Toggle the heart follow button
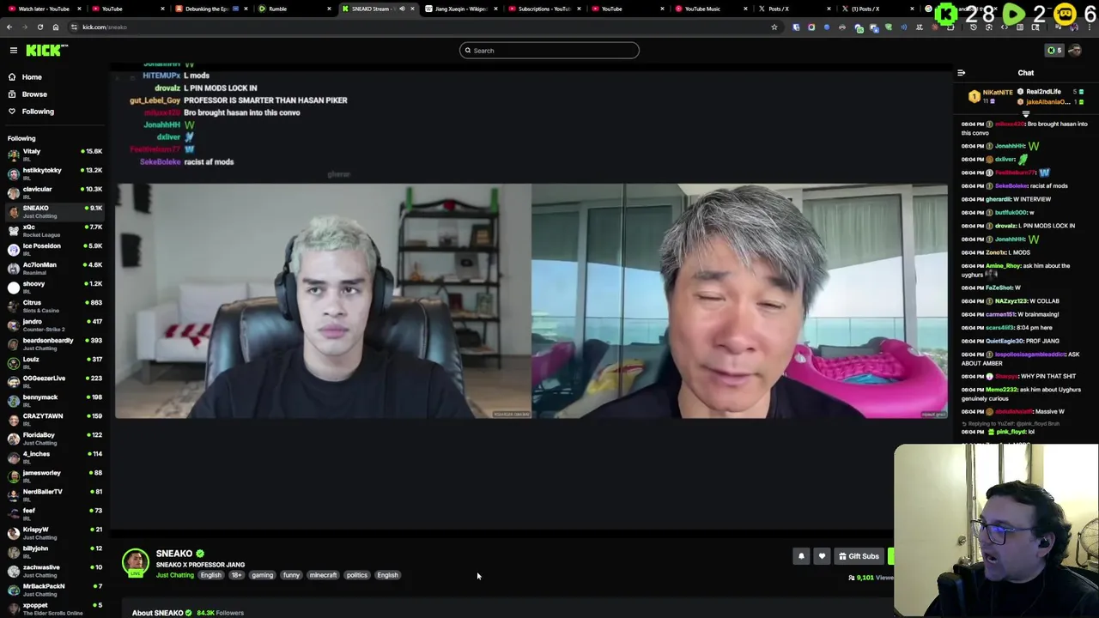The image size is (1099, 618). tap(822, 557)
